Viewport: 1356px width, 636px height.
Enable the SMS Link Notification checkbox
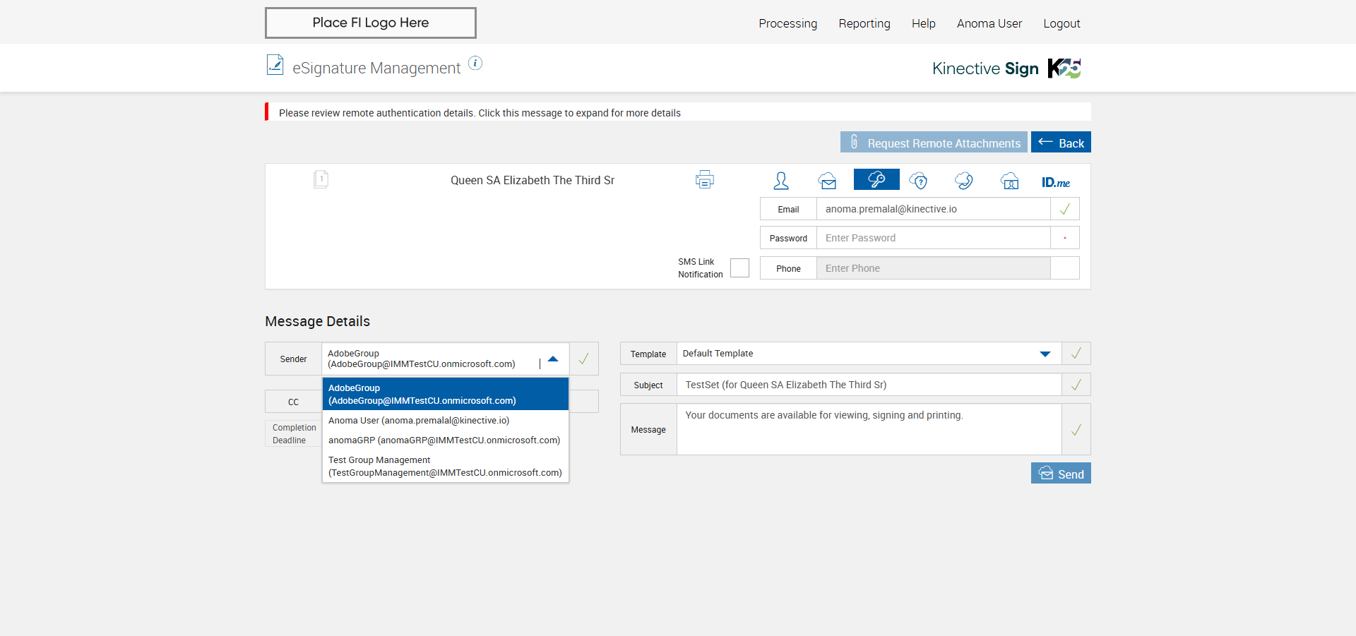coord(739,268)
